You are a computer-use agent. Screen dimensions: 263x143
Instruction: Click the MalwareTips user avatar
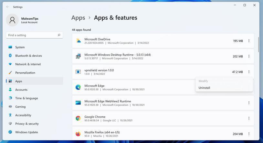coord(12,20)
